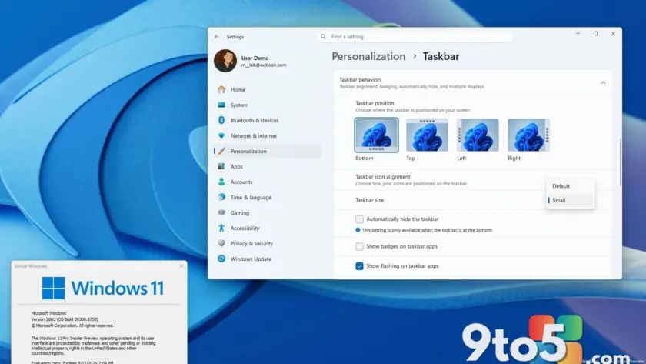Viewport: 646px width, 364px height.
Task: Open Network & internet settings
Action: coord(268,135)
